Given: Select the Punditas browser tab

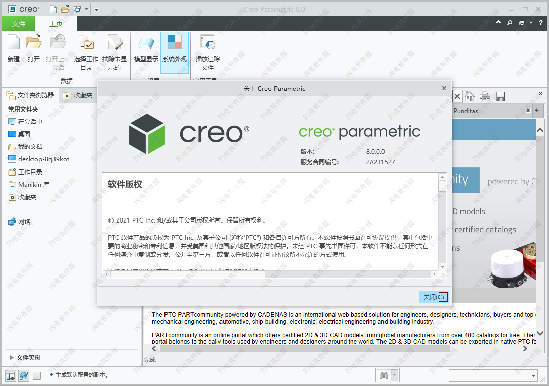Looking at the screenshot, I should click(x=490, y=111).
